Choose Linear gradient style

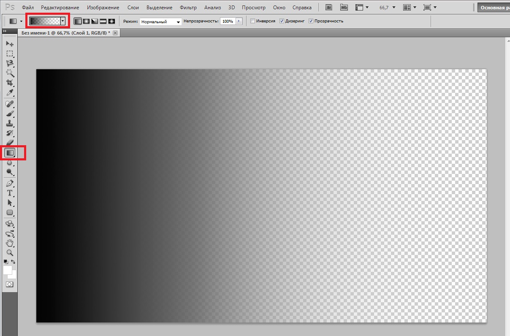point(78,21)
